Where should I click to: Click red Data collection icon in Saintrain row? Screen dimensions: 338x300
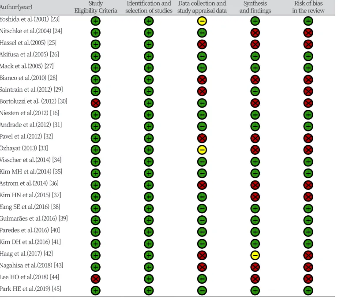202,91
